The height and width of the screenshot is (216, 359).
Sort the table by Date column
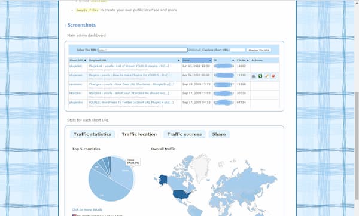[197, 60]
